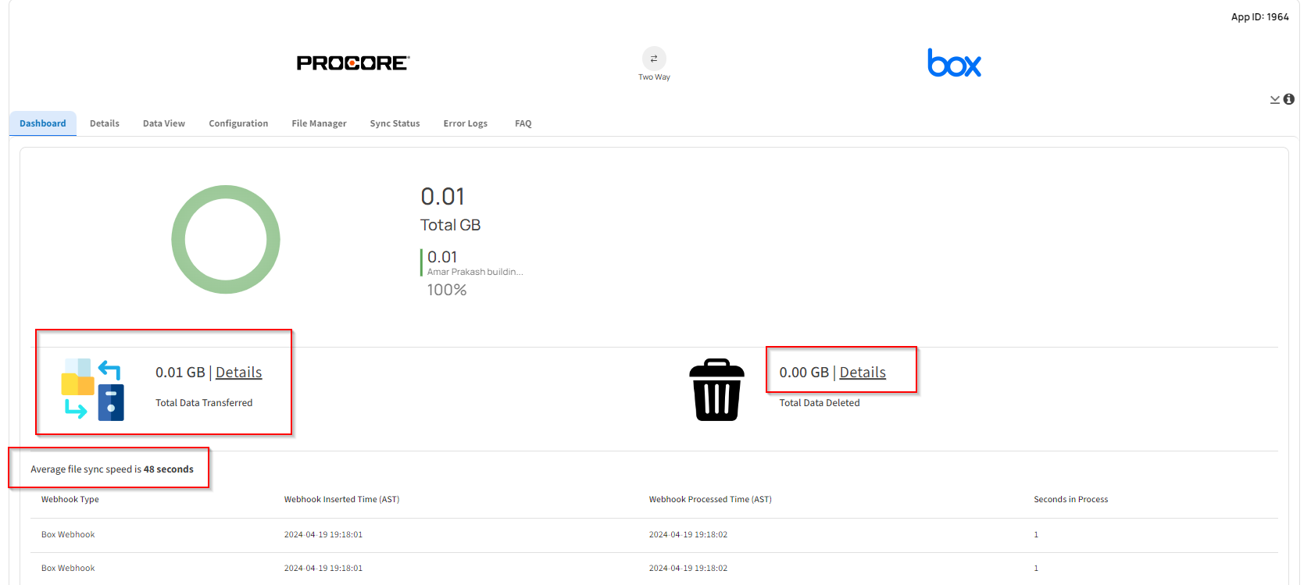Open the Data View tab
This screenshot has width=1311, height=585.
click(164, 123)
